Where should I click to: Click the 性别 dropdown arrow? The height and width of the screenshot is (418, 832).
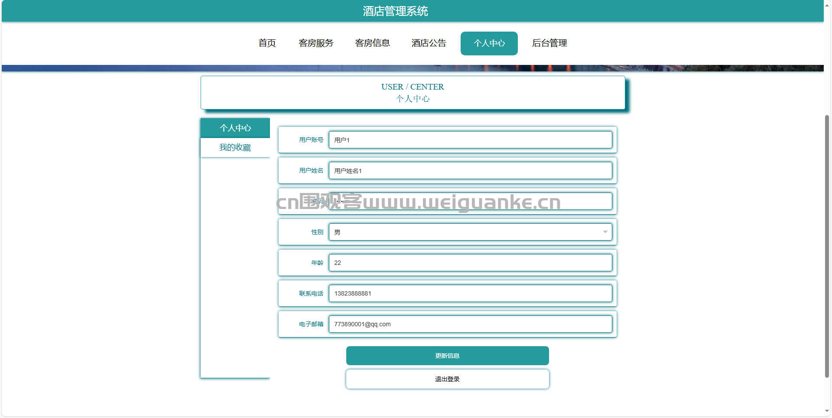click(605, 232)
